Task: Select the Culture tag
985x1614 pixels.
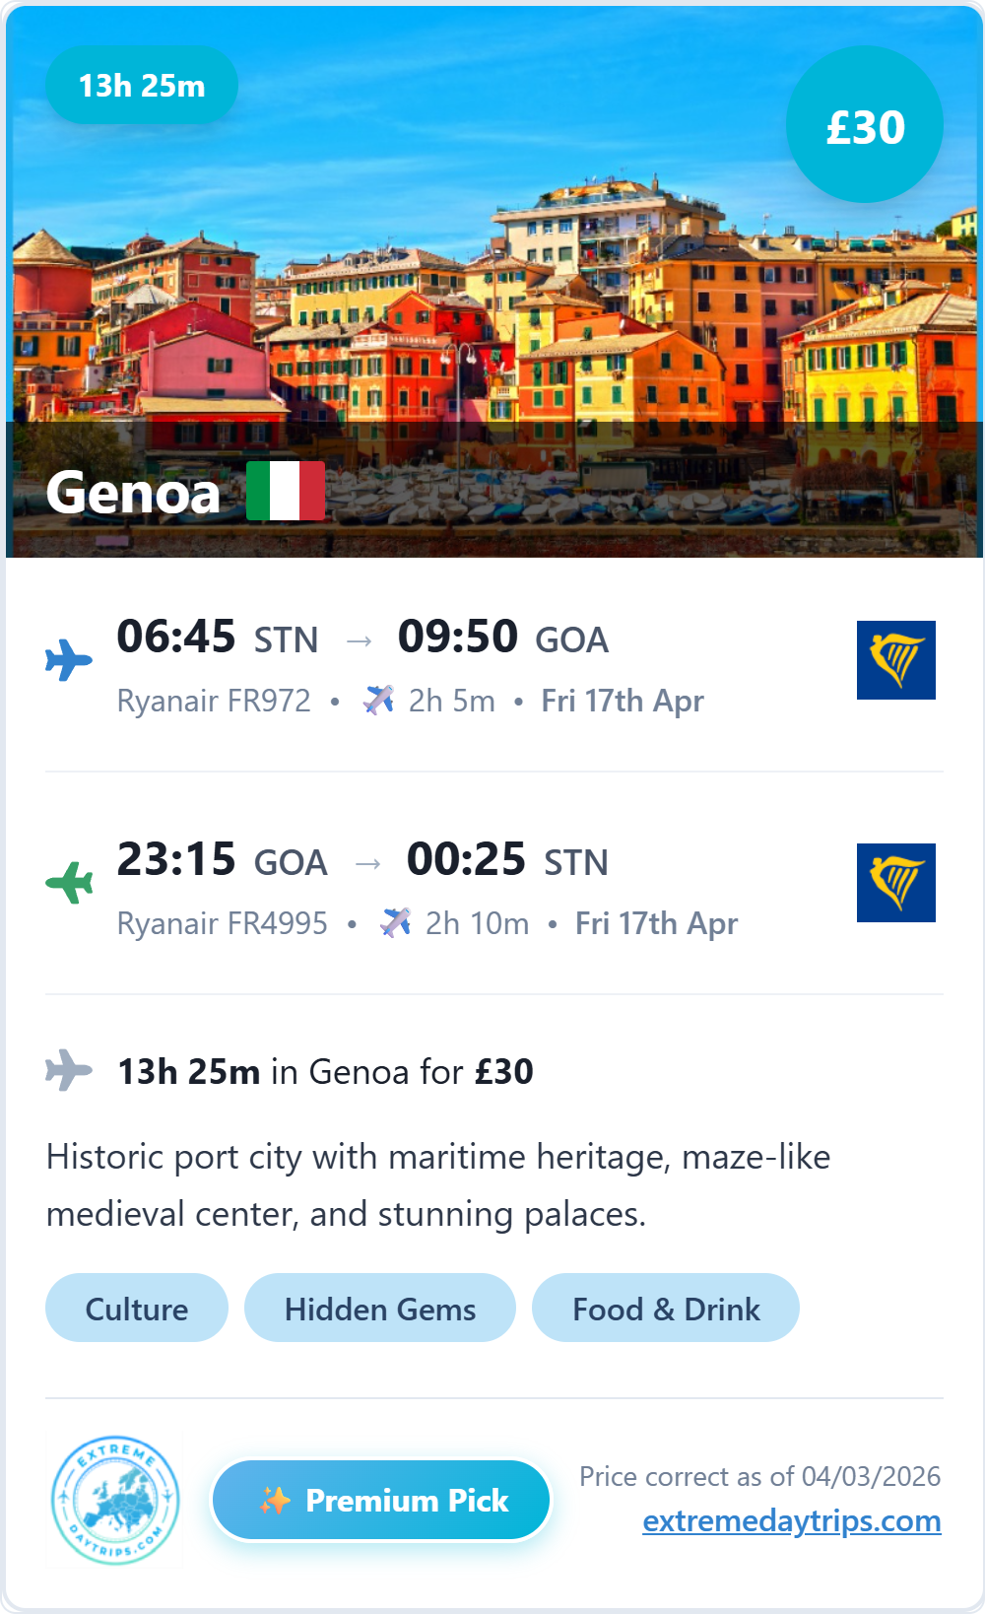Action: coord(137,1309)
